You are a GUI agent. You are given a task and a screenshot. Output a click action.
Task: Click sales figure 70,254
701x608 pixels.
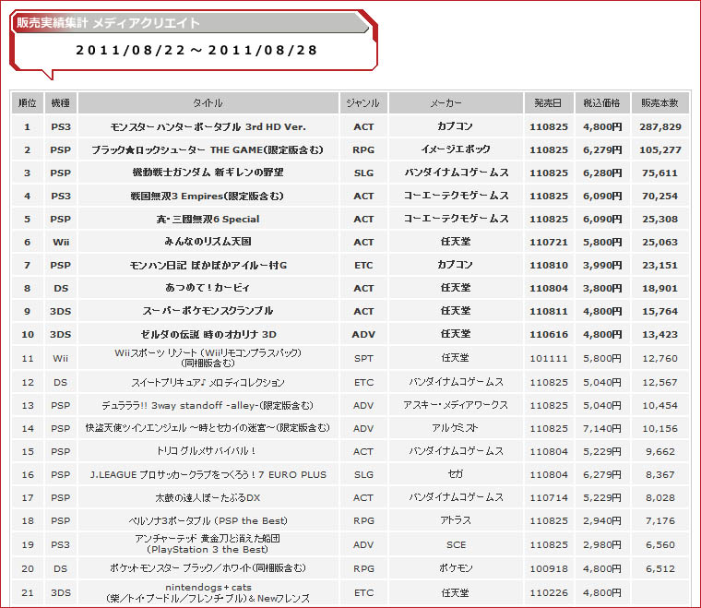[660, 196]
